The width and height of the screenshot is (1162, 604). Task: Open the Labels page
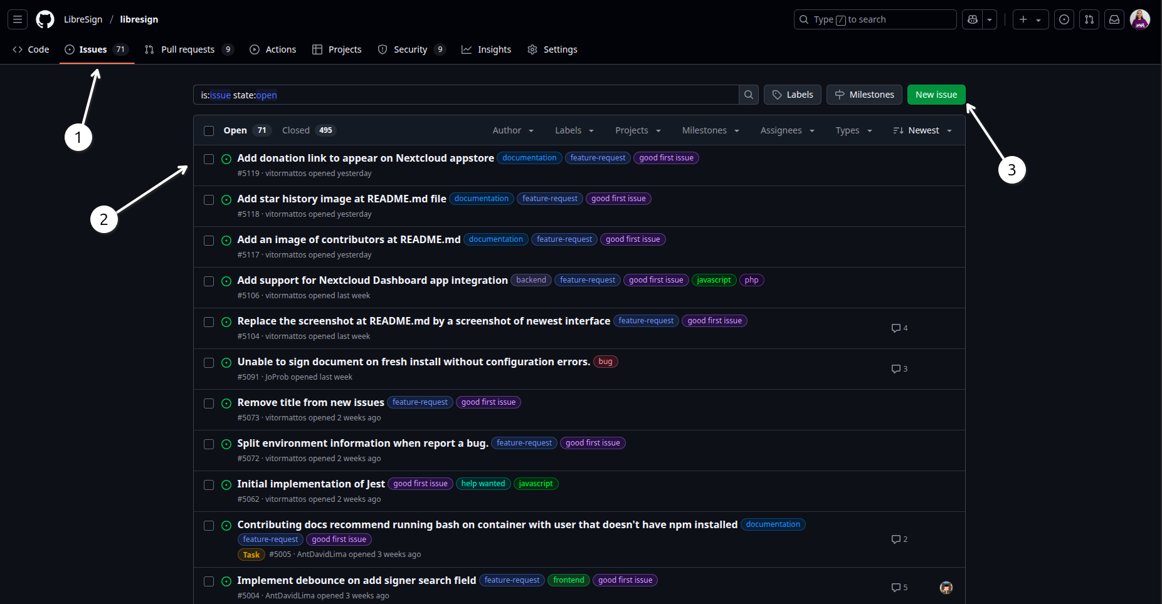[x=793, y=95]
